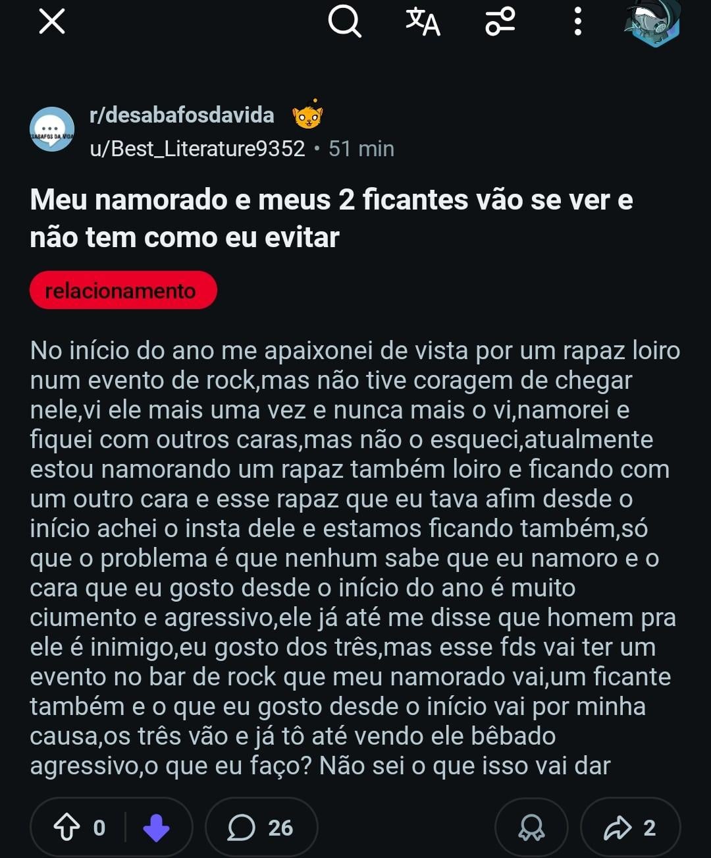Screen dimensions: 711x858
Task: Tap the vote score showing 0
Action: [x=99, y=828]
